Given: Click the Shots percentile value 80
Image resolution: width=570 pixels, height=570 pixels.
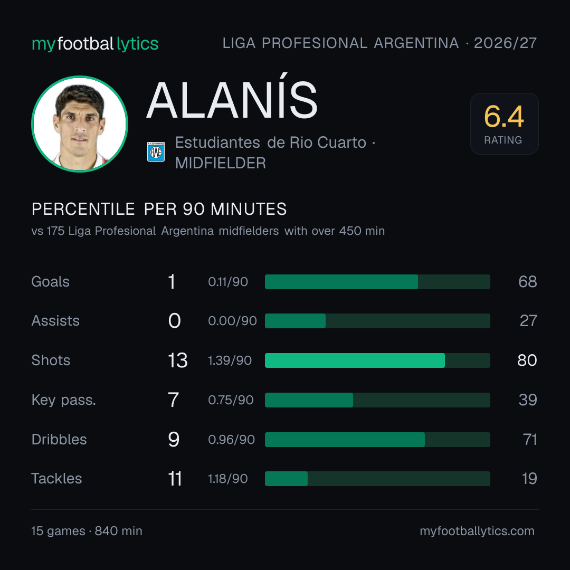Looking at the screenshot, I should (527, 360).
